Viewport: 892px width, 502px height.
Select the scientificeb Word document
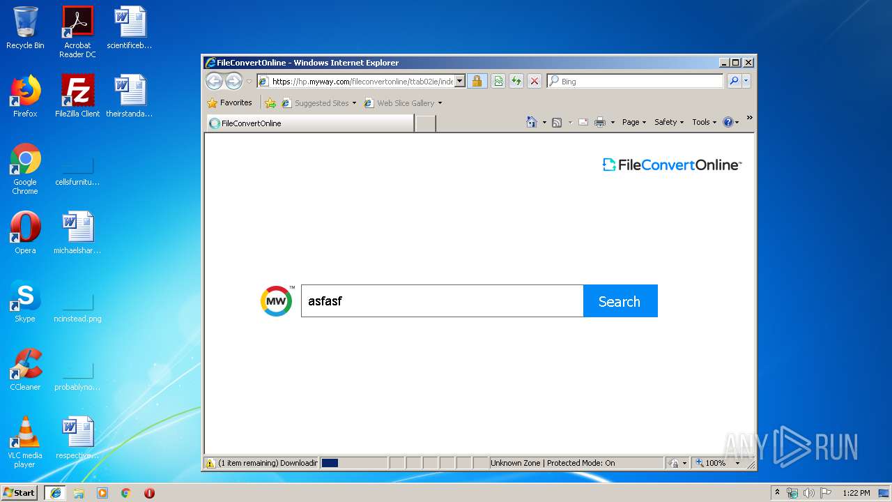(x=130, y=28)
